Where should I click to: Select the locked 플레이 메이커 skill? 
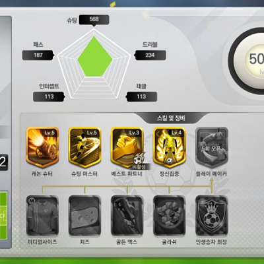212,147
